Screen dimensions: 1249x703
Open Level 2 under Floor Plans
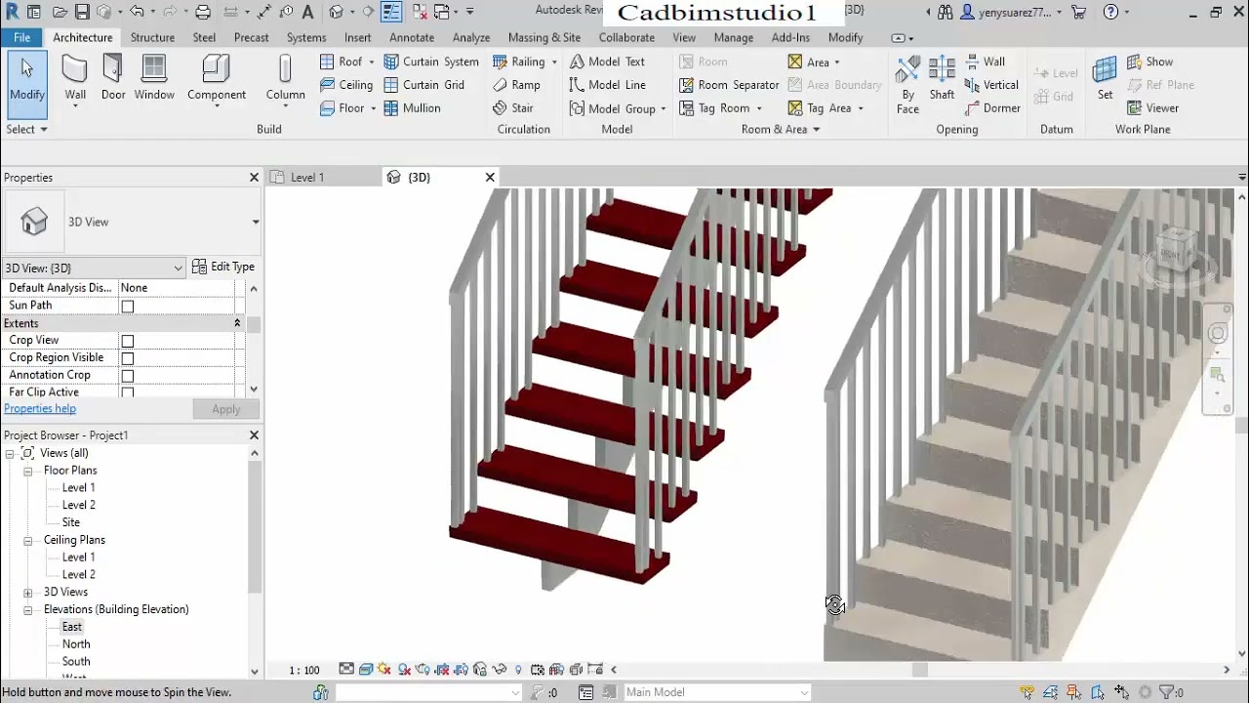click(79, 505)
